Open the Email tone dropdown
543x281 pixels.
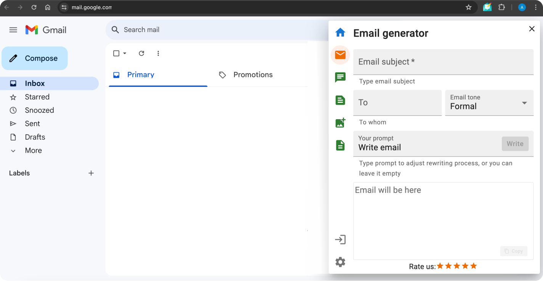point(489,103)
